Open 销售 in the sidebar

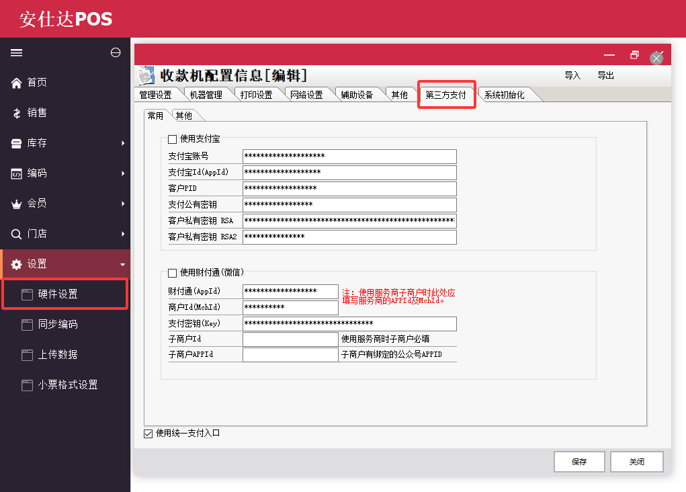pos(65,113)
